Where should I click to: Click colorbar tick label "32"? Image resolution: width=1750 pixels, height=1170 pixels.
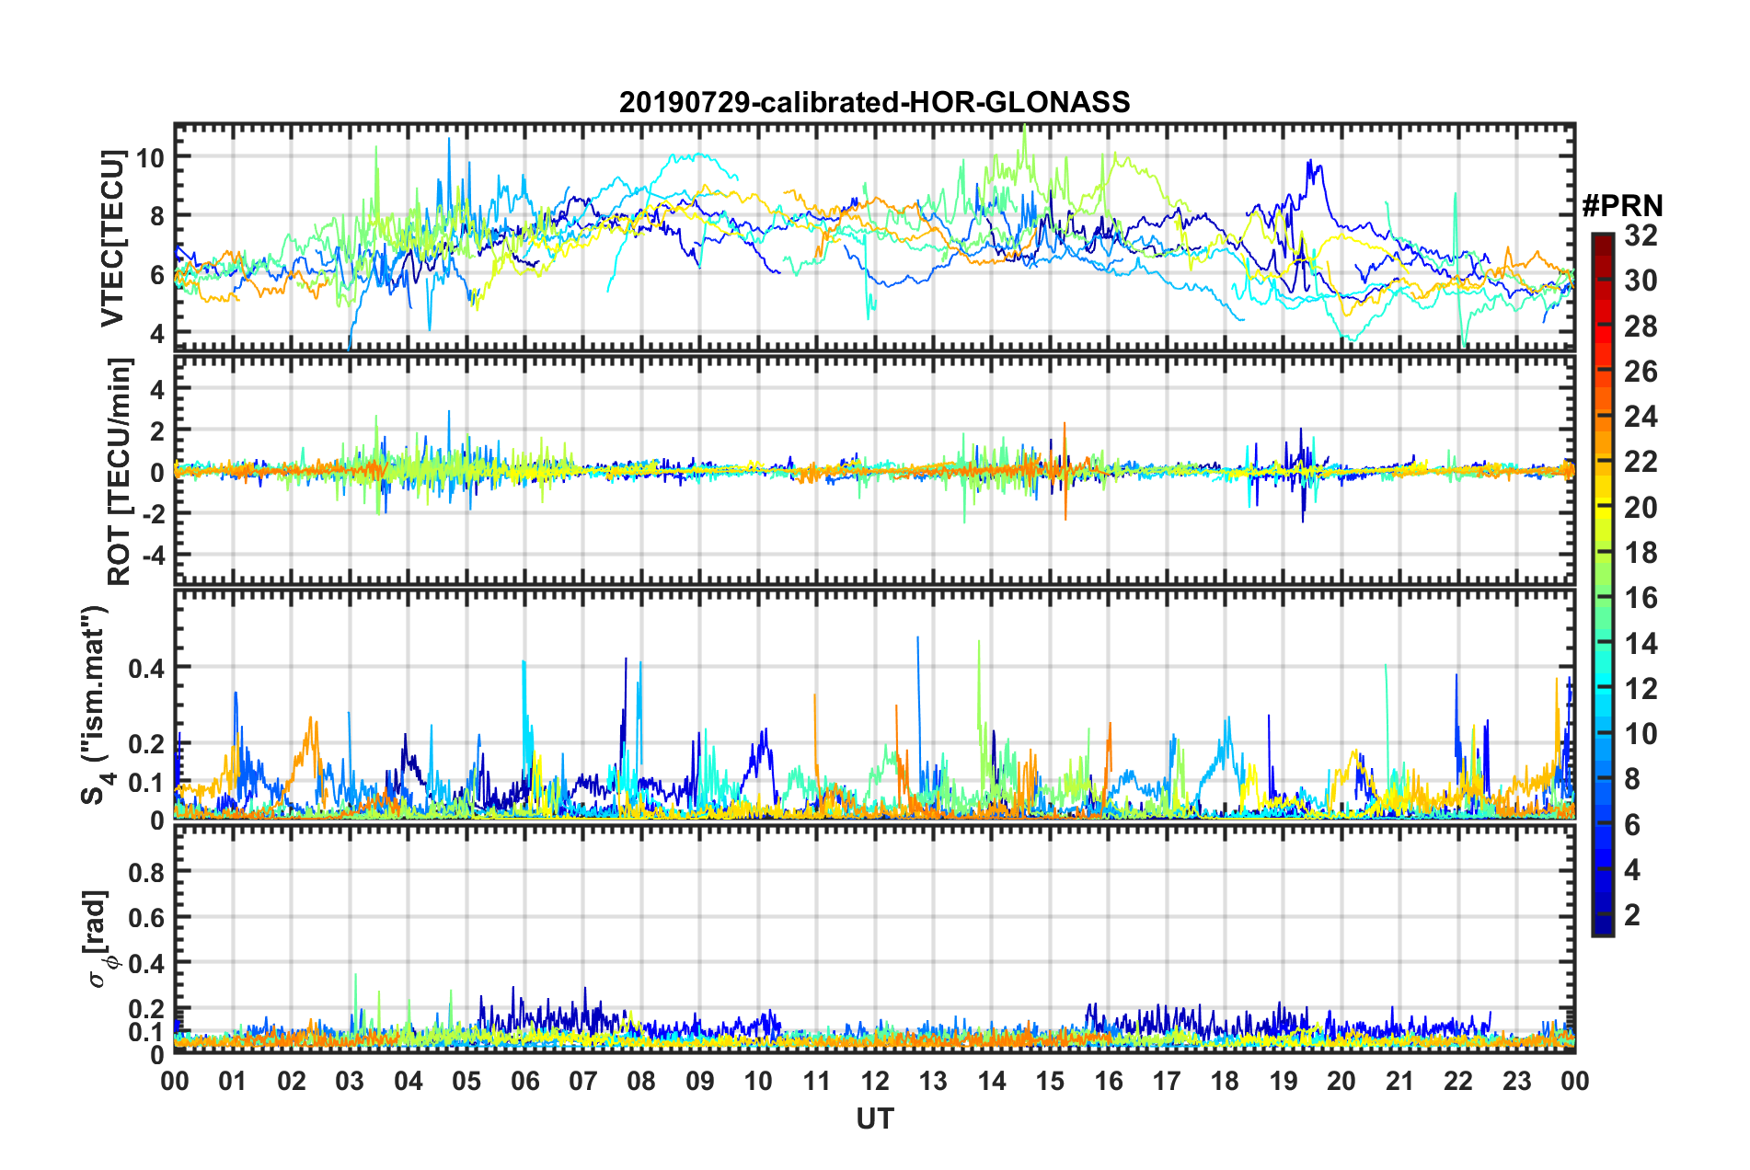(x=1641, y=235)
